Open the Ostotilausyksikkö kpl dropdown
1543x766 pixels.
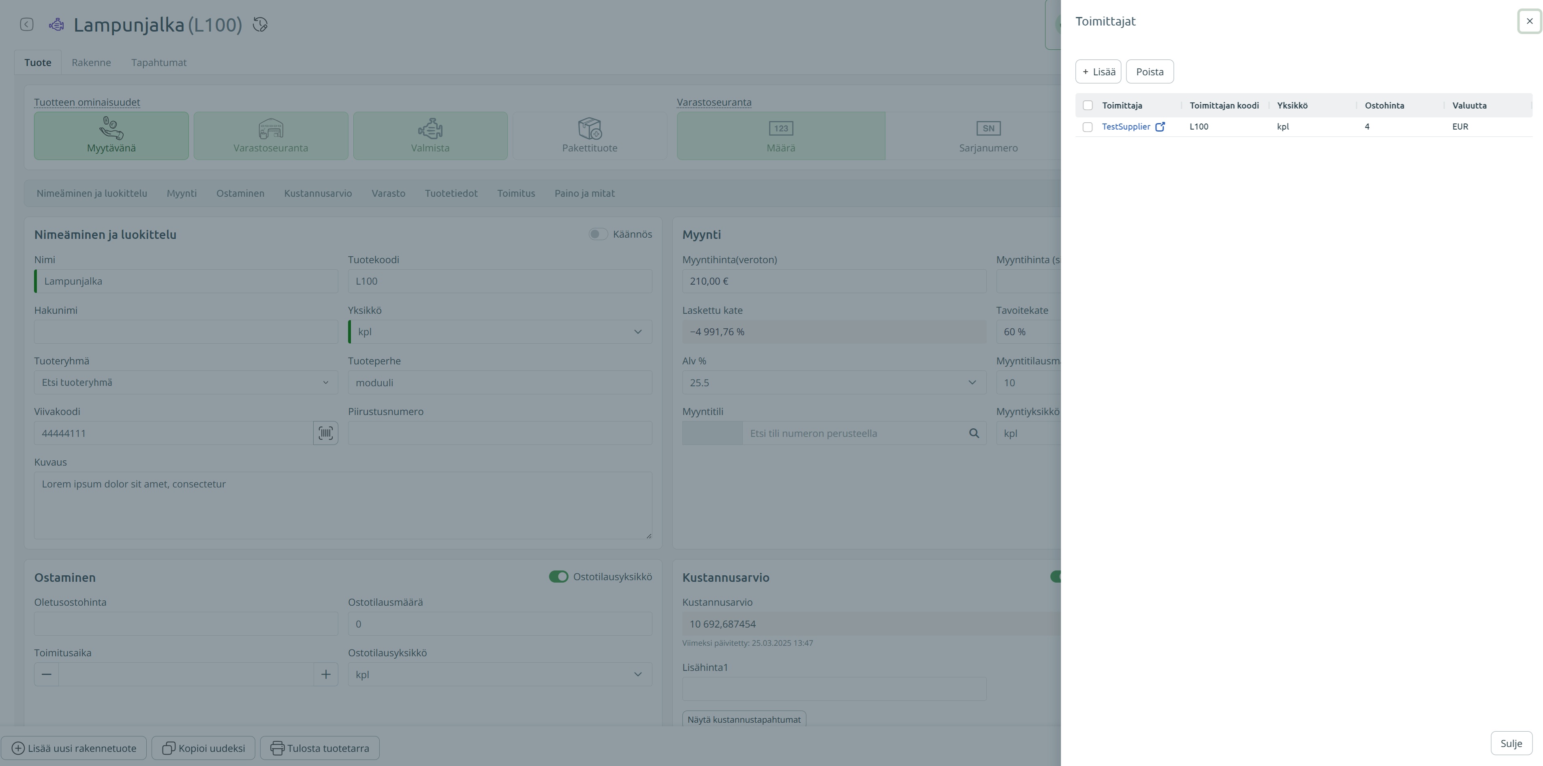click(500, 675)
